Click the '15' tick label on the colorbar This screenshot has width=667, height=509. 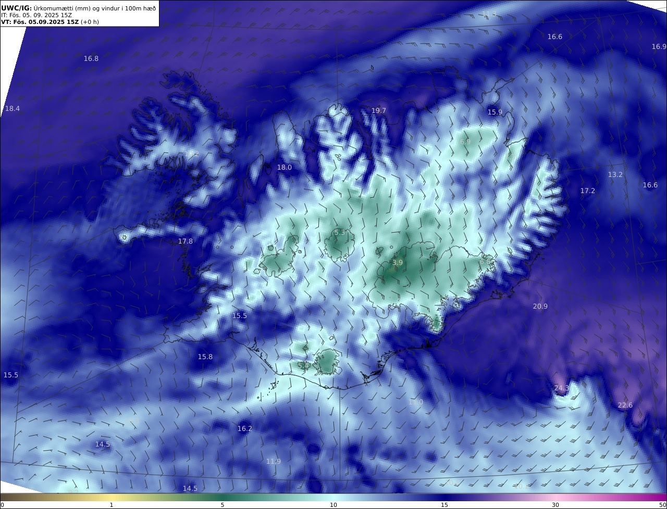pyautogui.click(x=444, y=505)
